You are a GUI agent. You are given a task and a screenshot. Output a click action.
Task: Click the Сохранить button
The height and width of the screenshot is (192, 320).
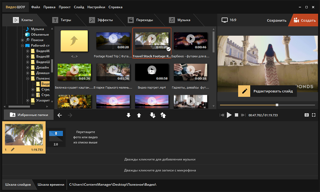tap(276, 20)
